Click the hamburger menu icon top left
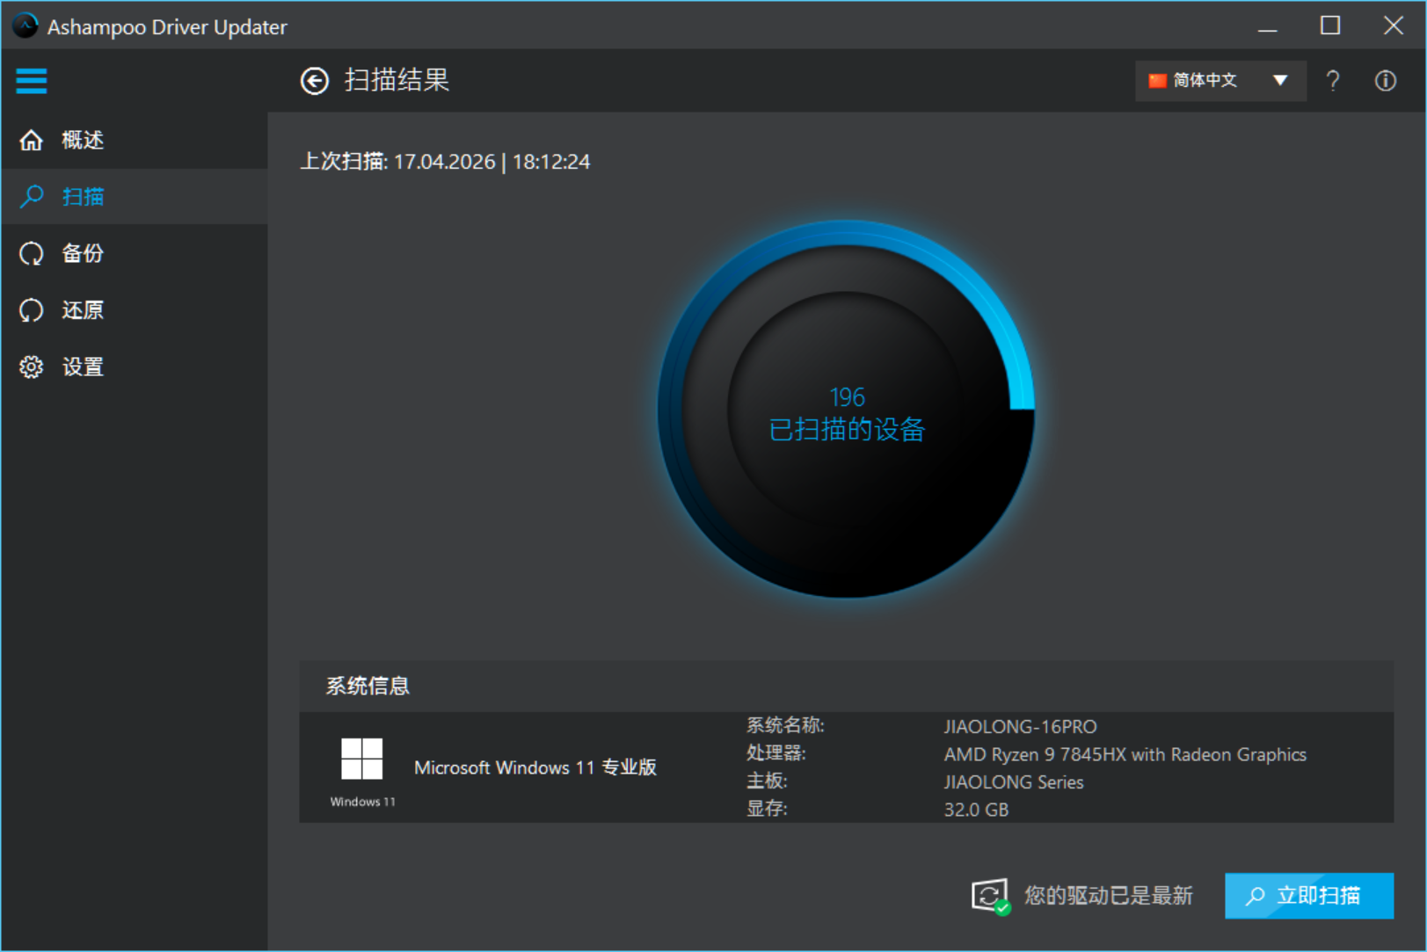The width and height of the screenshot is (1427, 952). [x=31, y=80]
